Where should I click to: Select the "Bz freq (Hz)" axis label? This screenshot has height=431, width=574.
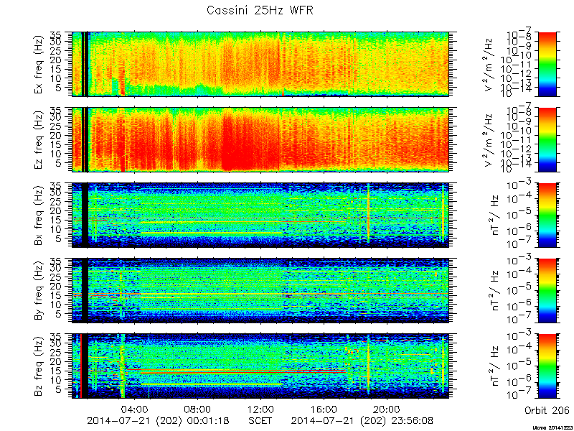coord(39,366)
